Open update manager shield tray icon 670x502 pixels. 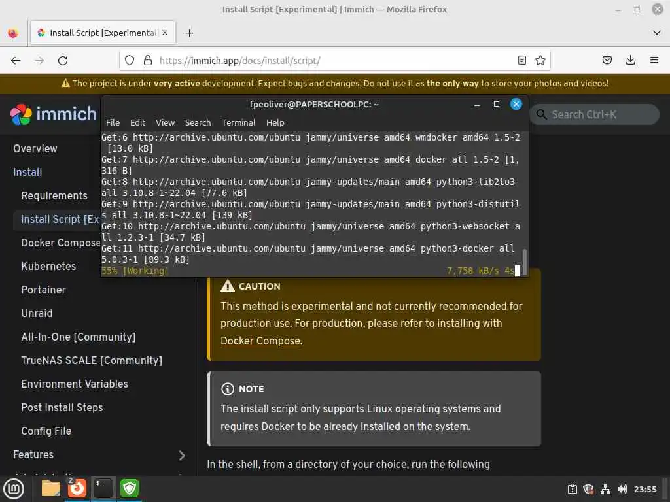(x=588, y=489)
